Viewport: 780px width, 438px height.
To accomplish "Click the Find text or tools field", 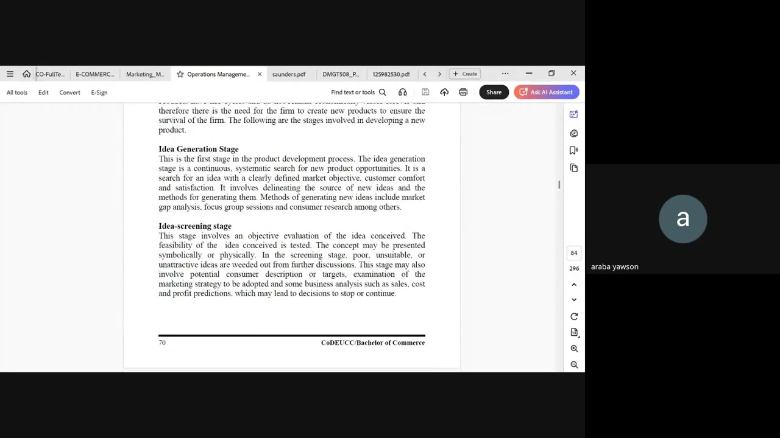I will click(x=358, y=92).
